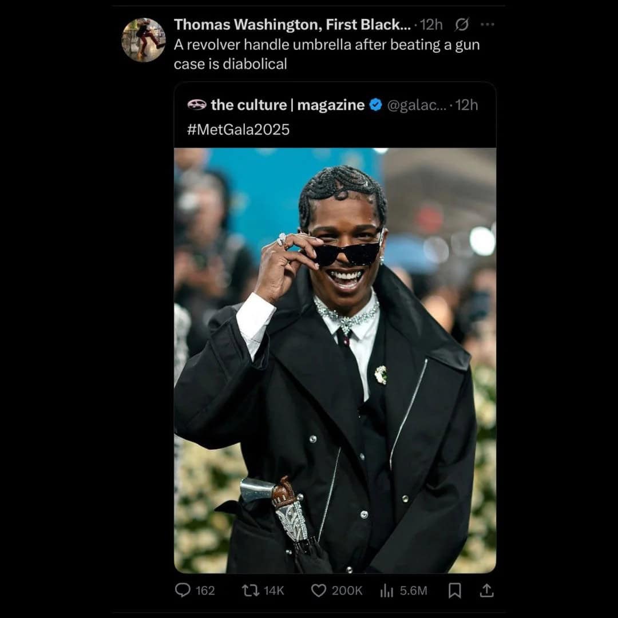Open the #MetGala2025 hashtag
This screenshot has width=618, height=618.
(x=238, y=129)
